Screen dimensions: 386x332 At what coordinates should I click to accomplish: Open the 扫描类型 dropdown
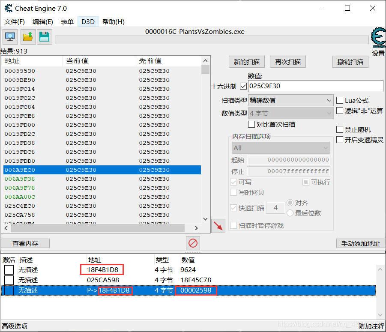(x=290, y=100)
